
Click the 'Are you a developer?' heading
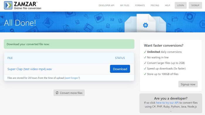(x=171, y=98)
